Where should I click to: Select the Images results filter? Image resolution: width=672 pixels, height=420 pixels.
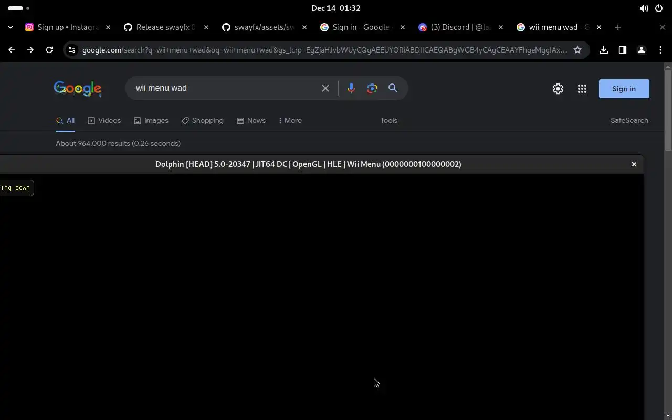[x=151, y=120]
